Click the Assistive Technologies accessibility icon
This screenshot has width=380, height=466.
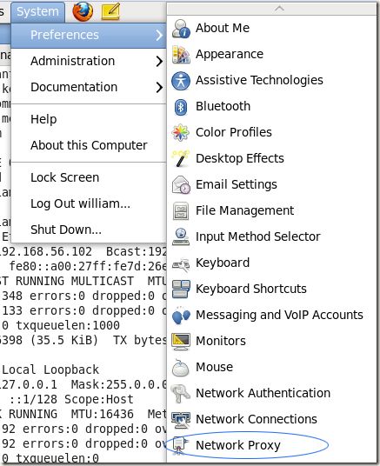181,81
